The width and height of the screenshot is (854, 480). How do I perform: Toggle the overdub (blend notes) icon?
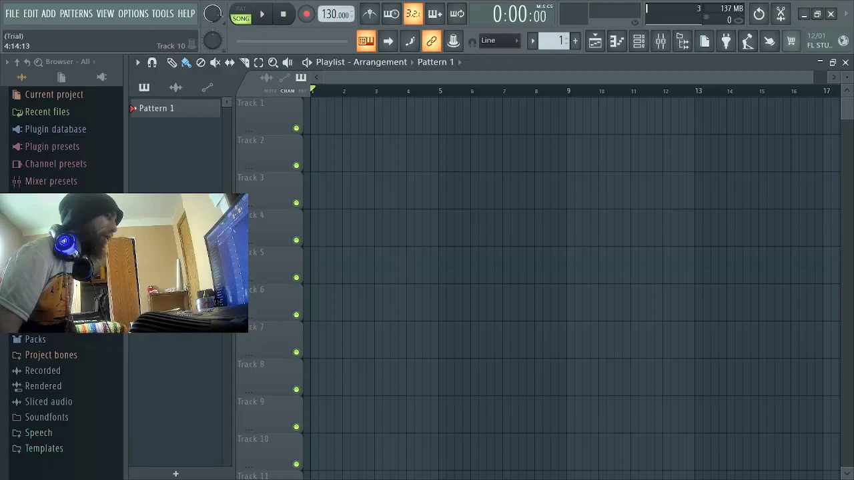(x=435, y=14)
